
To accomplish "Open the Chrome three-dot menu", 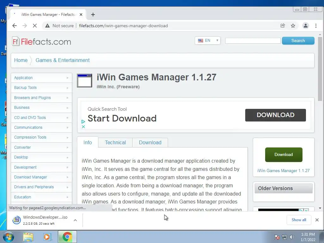I will tap(316, 26).
